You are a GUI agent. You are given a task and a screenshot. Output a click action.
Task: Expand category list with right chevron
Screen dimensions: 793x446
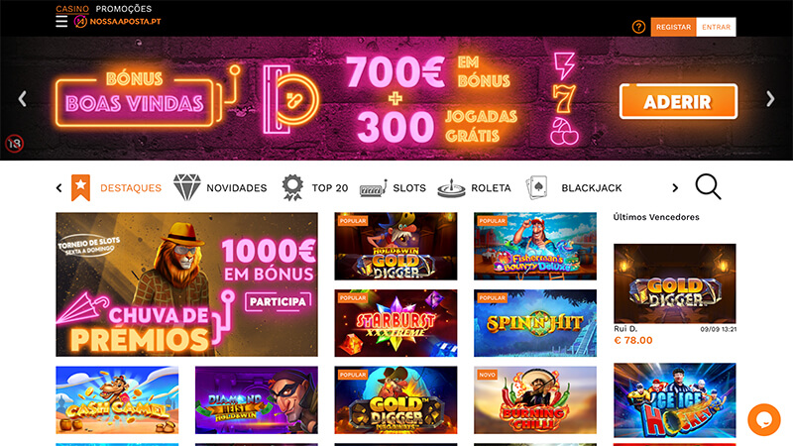(x=675, y=188)
